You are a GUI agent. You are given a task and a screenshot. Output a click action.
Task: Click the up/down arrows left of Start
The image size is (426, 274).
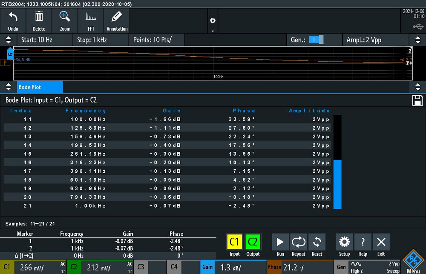point(9,40)
